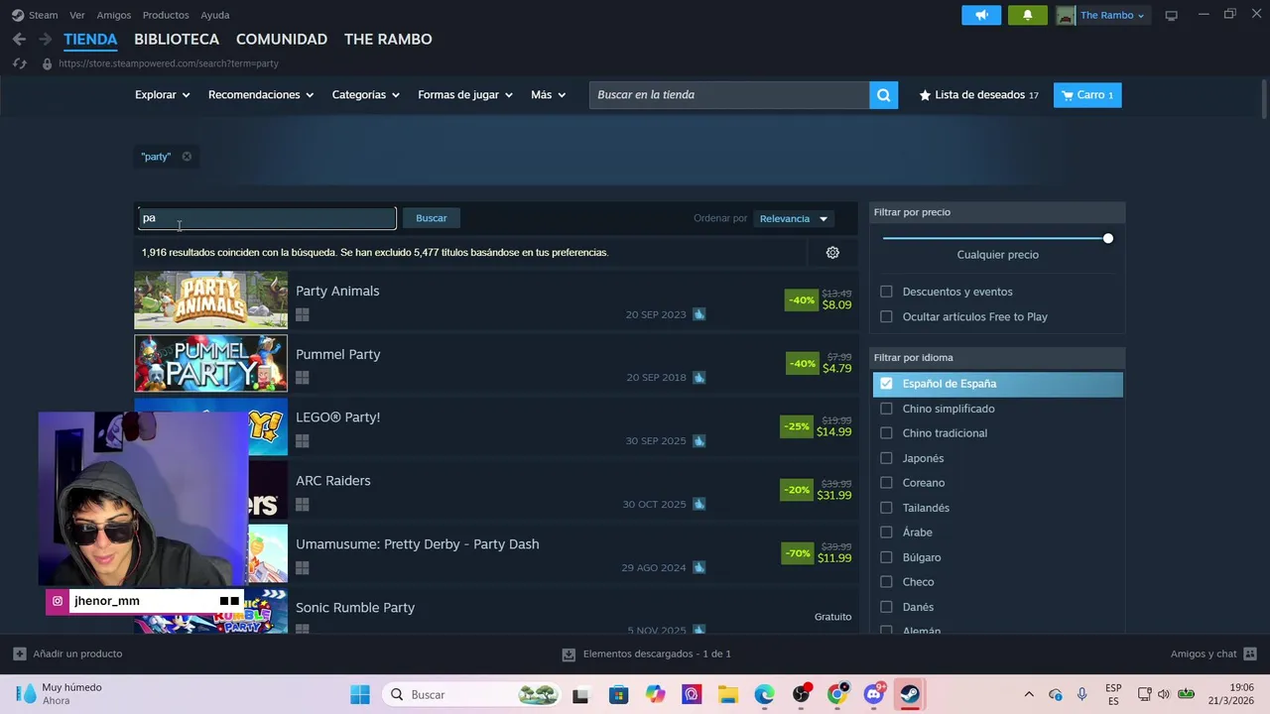Click review thumbs-up icon for ARC Raiders
Viewport: 1270px width, 714px height.
[x=699, y=504]
